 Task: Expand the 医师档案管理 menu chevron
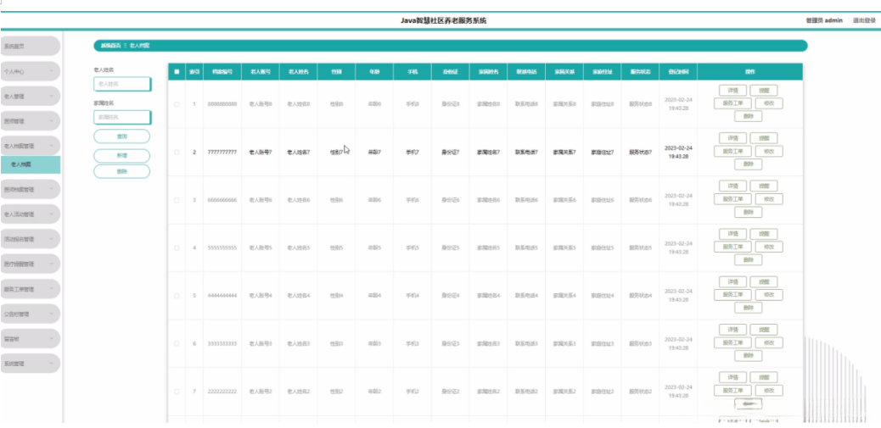click(x=51, y=190)
